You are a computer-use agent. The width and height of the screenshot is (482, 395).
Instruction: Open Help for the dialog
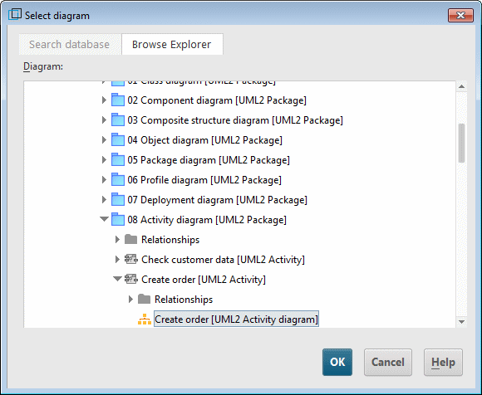click(x=443, y=362)
